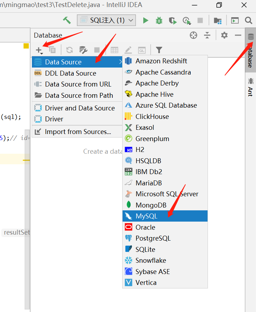Run the SQL注入 configuration
The width and height of the screenshot is (256, 312).
tap(146, 20)
